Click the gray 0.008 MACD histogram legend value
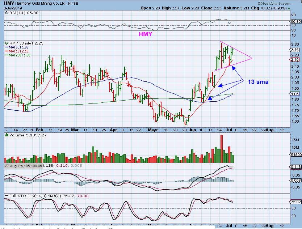The height and width of the screenshot is (229, 302). pos(76,165)
